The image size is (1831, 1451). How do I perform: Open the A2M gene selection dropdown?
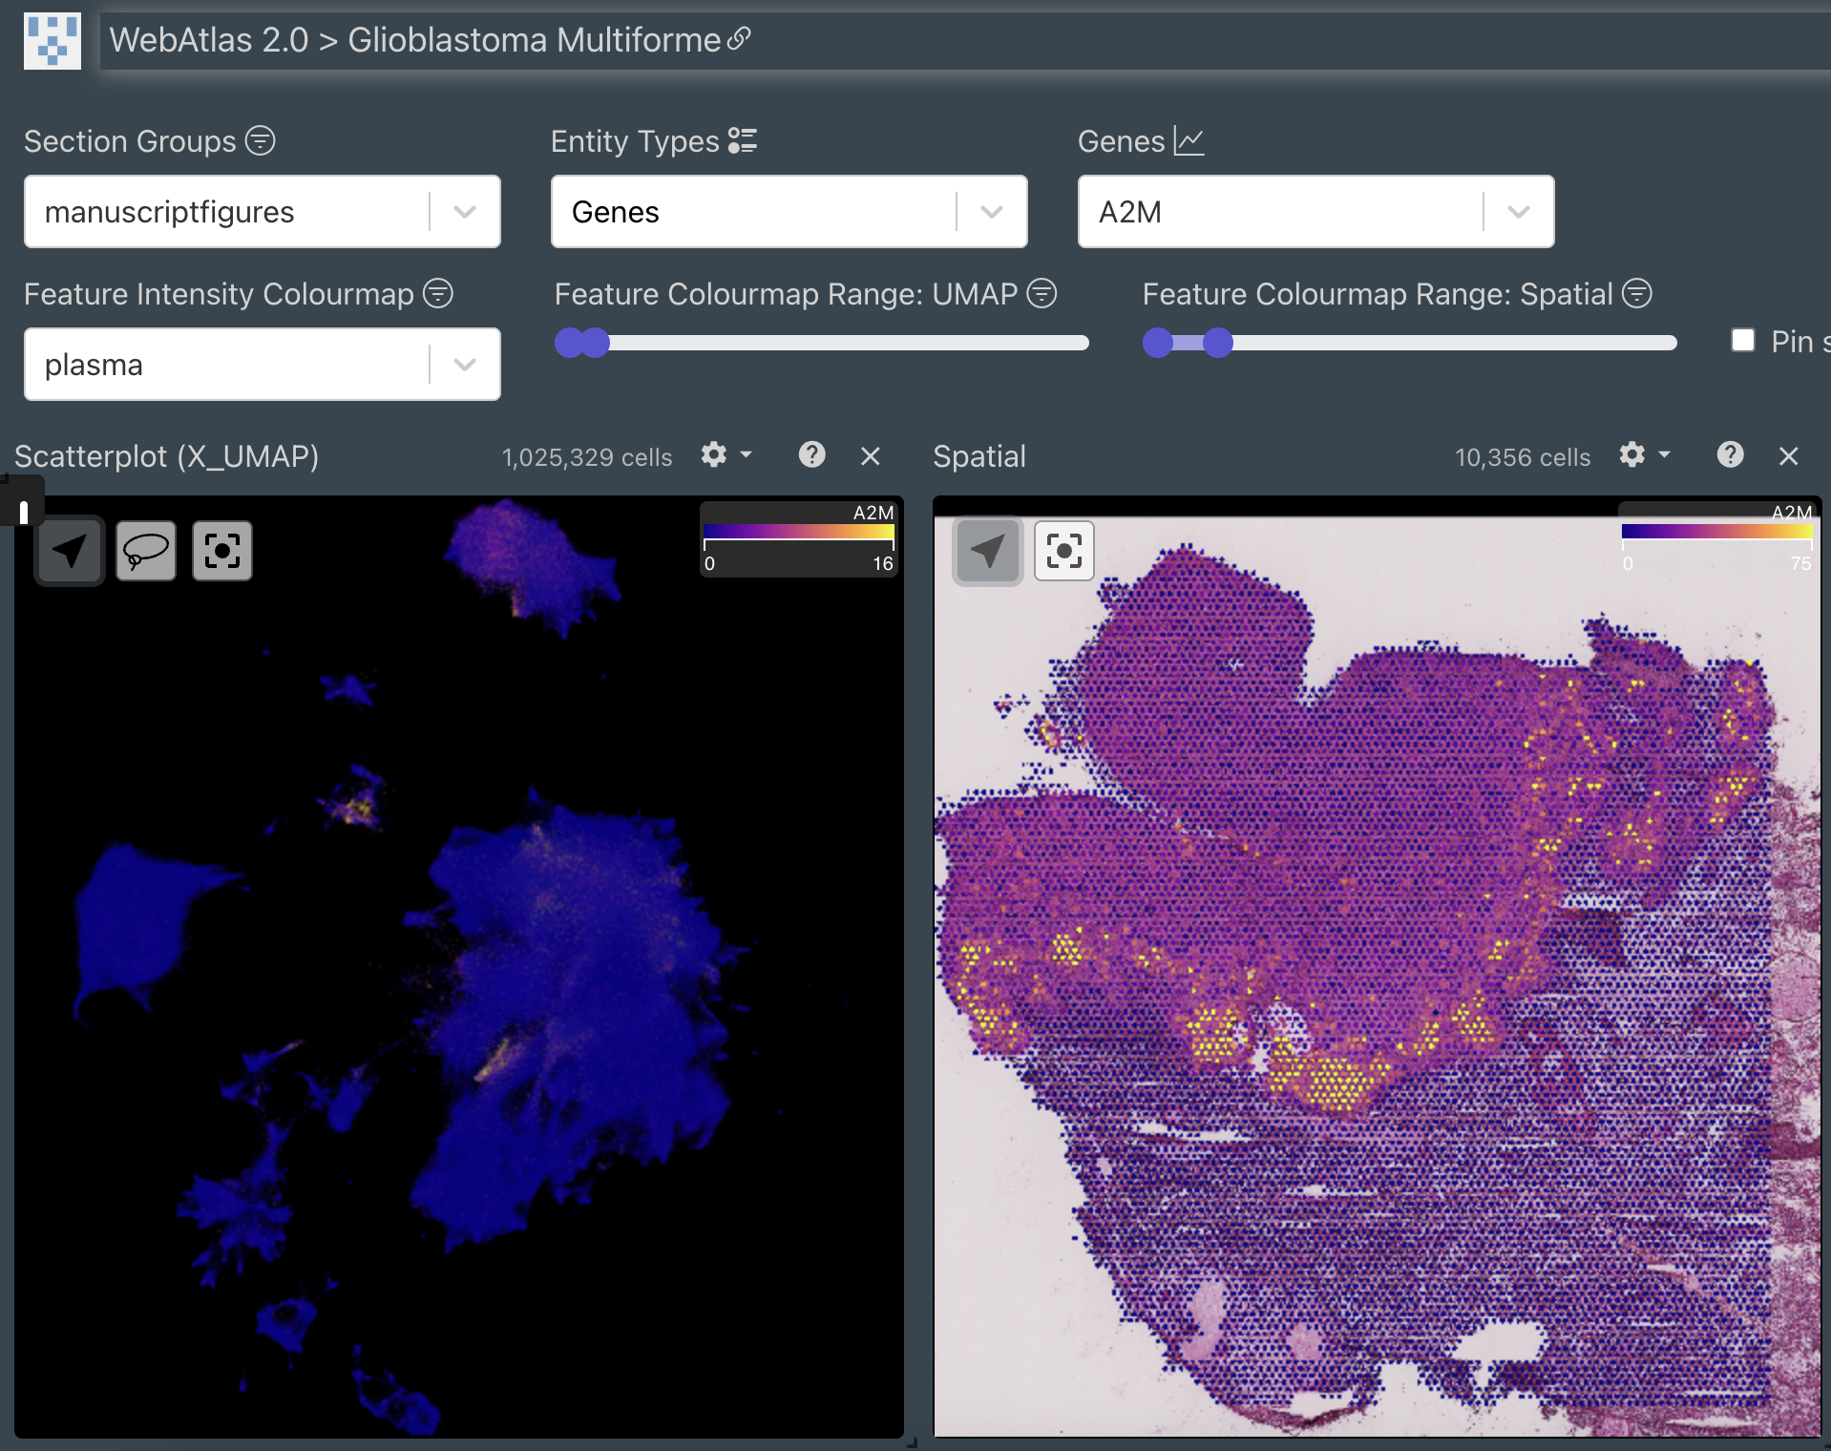tap(1519, 212)
